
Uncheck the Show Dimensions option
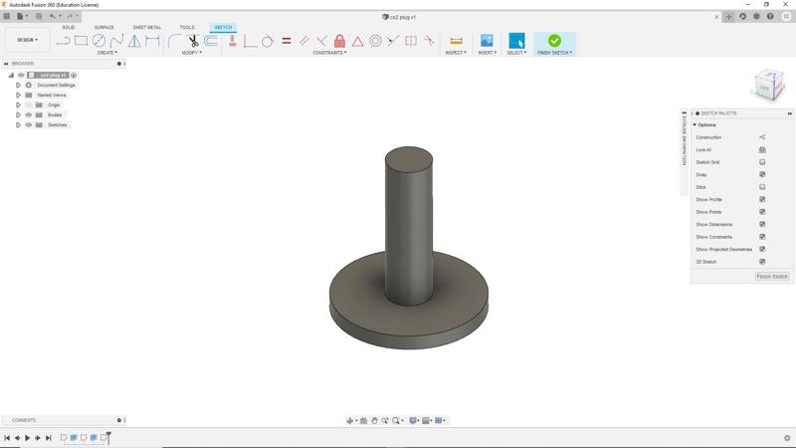click(762, 224)
